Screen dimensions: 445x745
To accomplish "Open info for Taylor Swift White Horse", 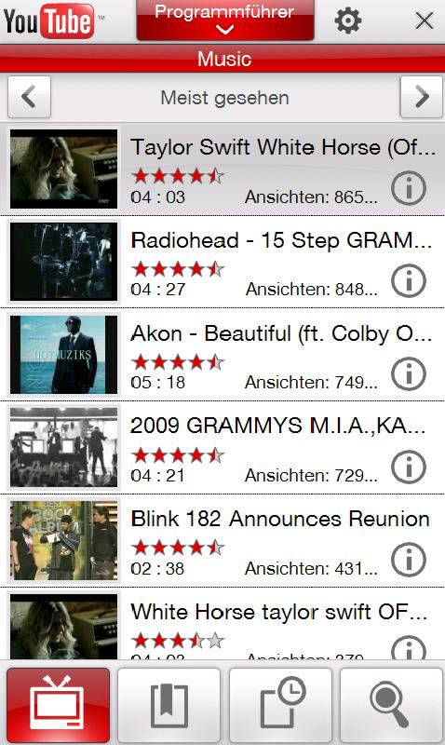I will tap(409, 188).
